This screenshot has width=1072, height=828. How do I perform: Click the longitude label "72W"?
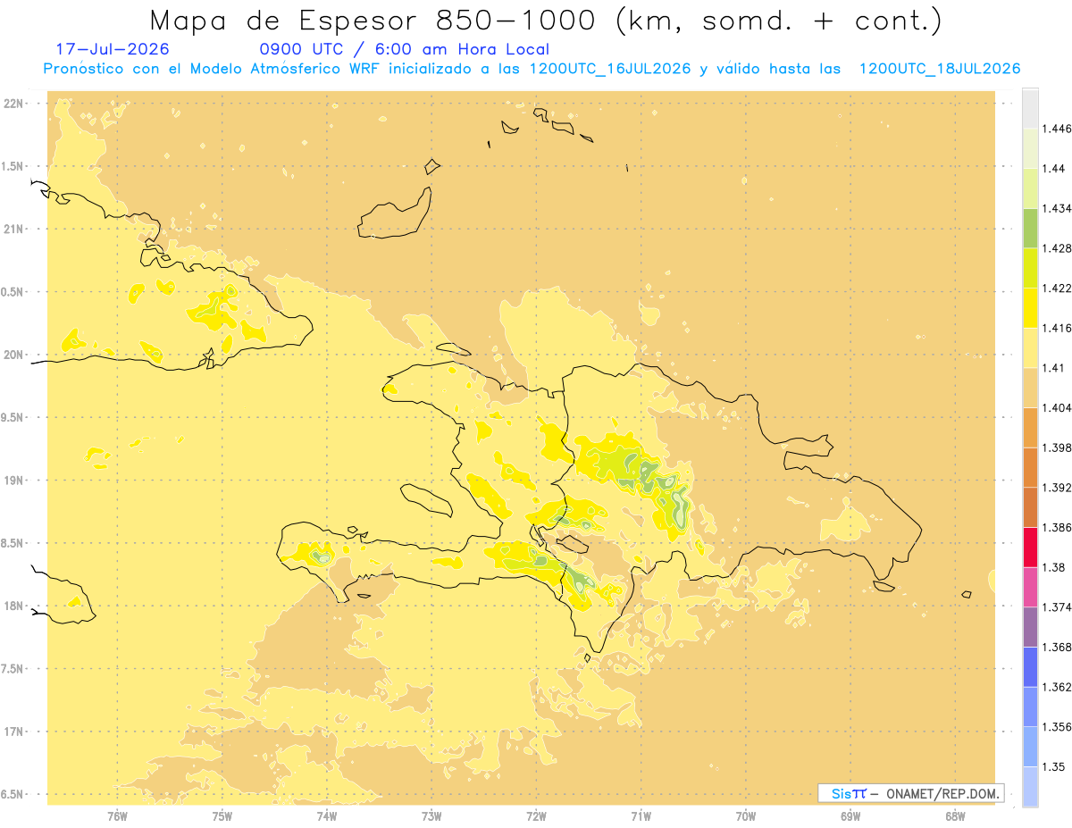click(537, 815)
